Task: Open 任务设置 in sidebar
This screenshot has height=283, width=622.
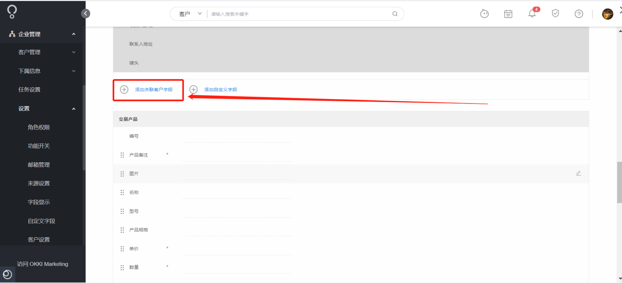Action: coord(29,90)
